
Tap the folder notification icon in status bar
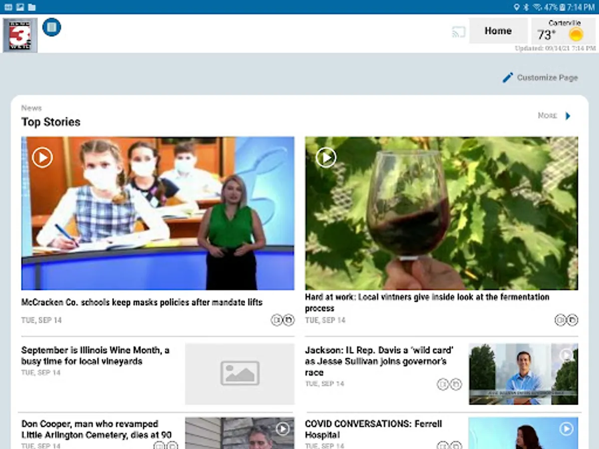click(31, 7)
